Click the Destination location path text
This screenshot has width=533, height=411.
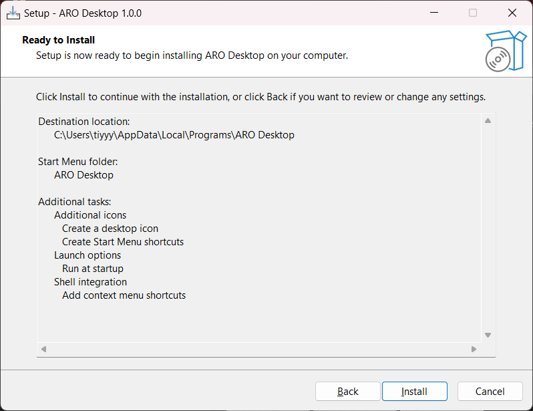coord(174,135)
